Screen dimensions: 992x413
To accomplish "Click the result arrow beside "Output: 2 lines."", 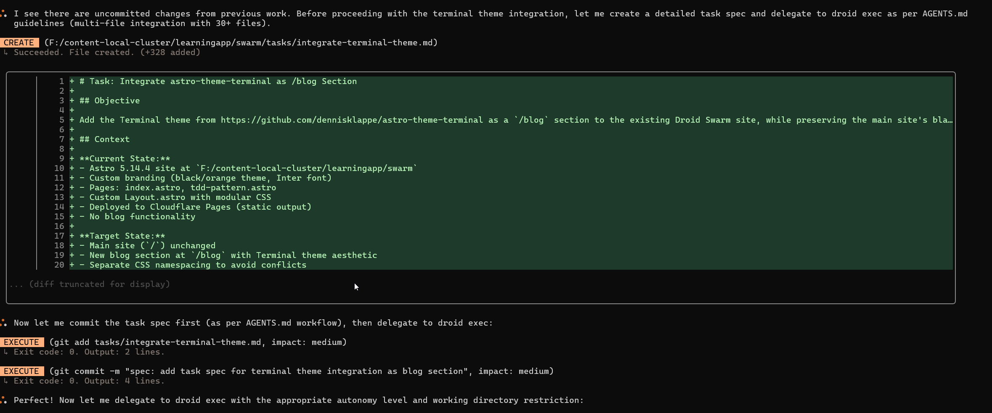I will coord(6,352).
